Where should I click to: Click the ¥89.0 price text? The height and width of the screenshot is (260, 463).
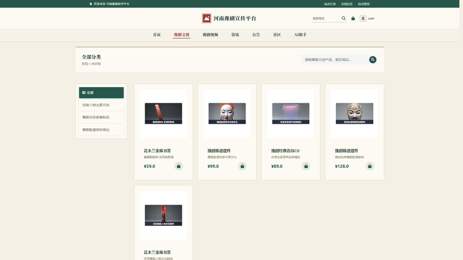277,166
